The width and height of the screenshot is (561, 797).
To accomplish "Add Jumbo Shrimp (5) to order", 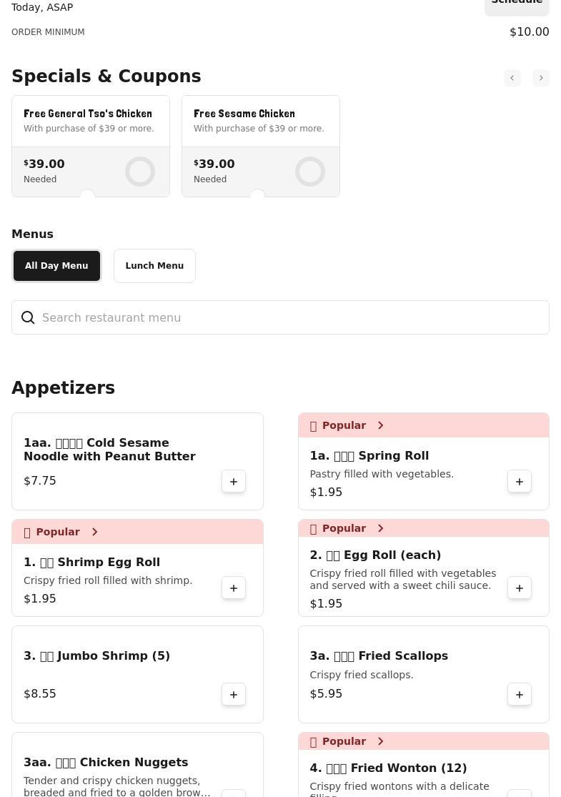I will pyautogui.click(x=234, y=695).
